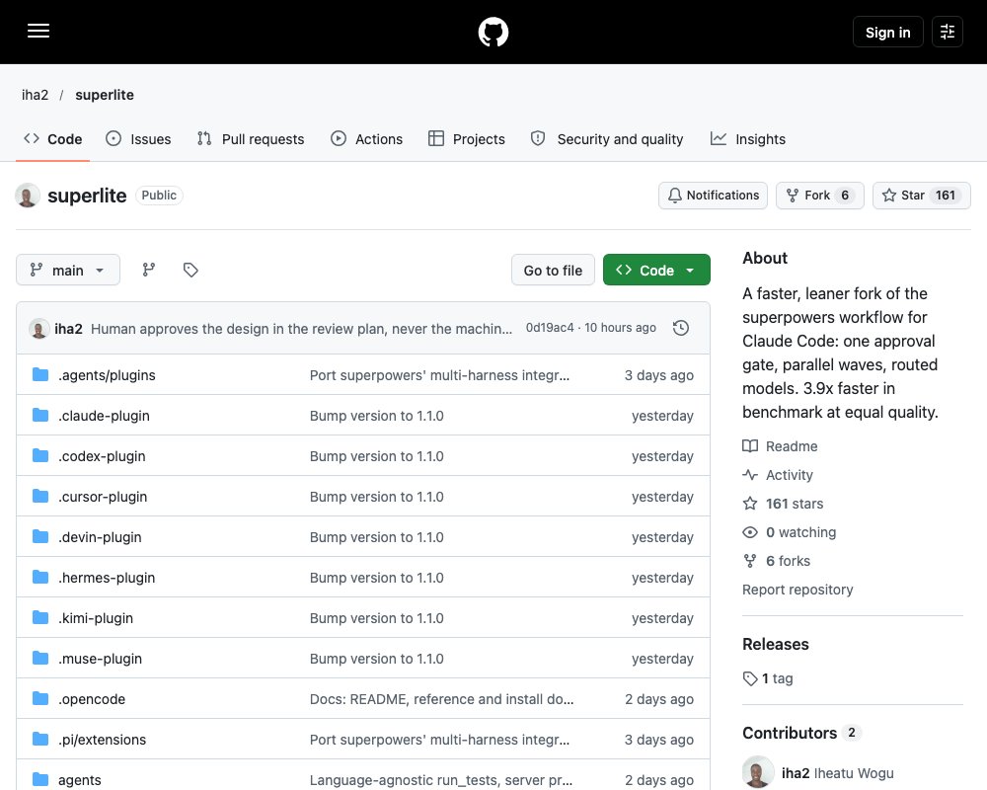Viewport: 987px width, 790px height.
Task: Open Go to file search
Action: pyautogui.click(x=553, y=270)
